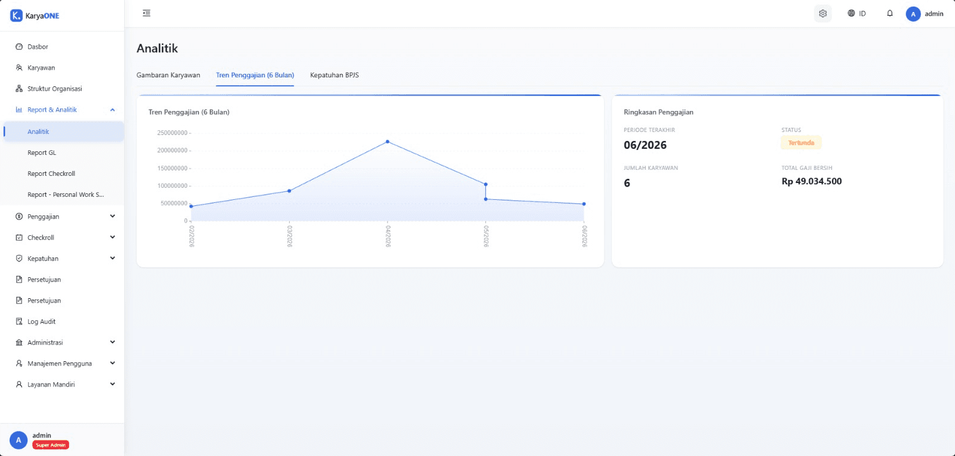Click the Super Admin badge

click(51, 445)
